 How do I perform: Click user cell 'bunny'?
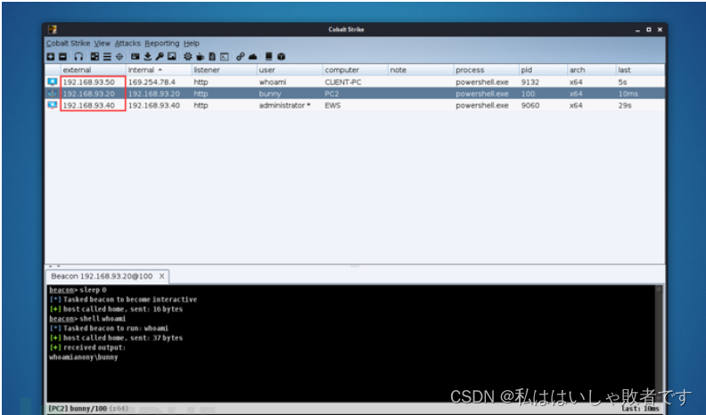click(x=270, y=94)
